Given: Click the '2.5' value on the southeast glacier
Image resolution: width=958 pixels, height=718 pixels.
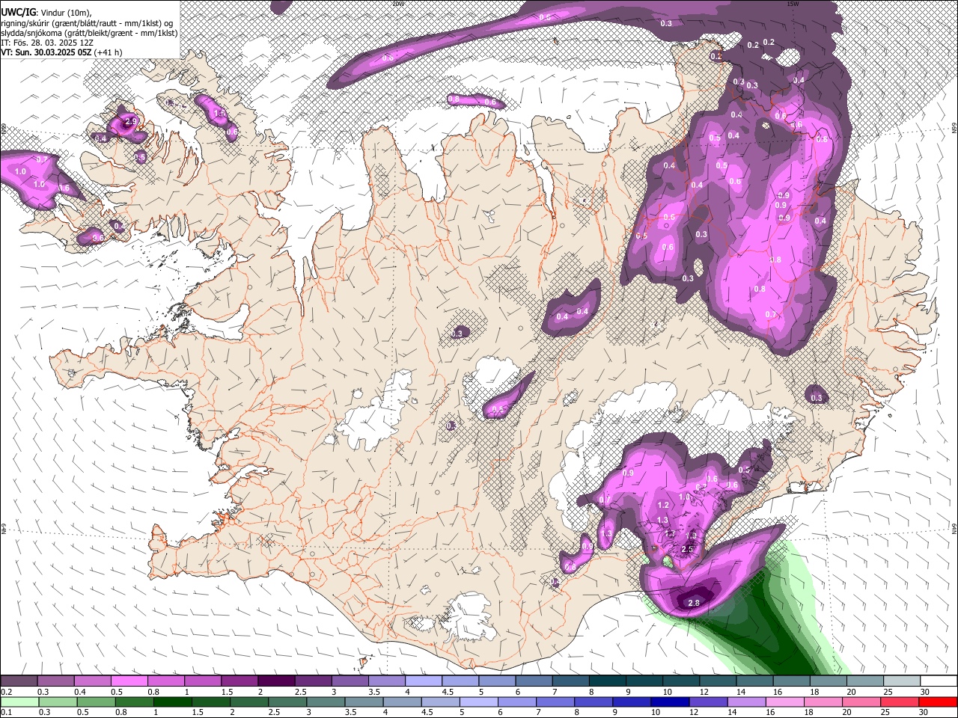Looking at the screenshot, I should click(x=688, y=549).
